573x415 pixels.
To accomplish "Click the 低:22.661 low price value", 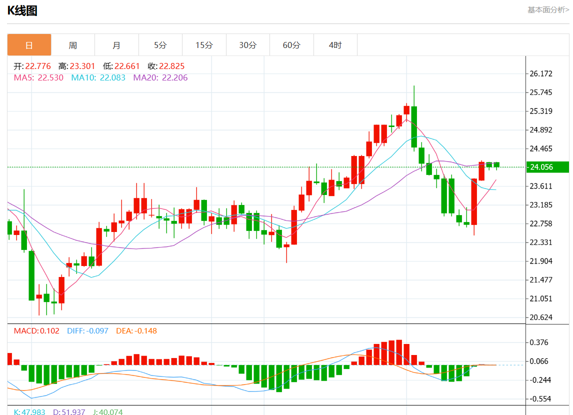I will [121, 66].
